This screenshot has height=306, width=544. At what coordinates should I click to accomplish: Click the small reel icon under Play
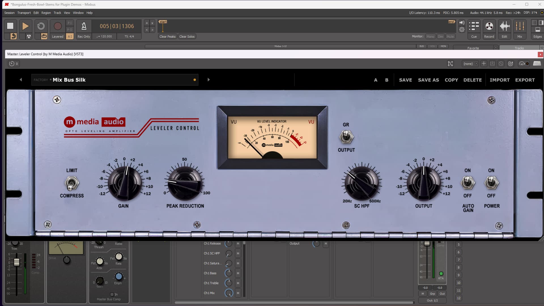click(x=29, y=36)
